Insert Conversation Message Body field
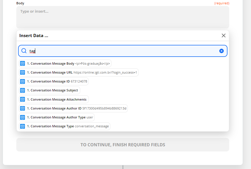The image size is (251, 169). pyautogui.click(x=65, y=64)
